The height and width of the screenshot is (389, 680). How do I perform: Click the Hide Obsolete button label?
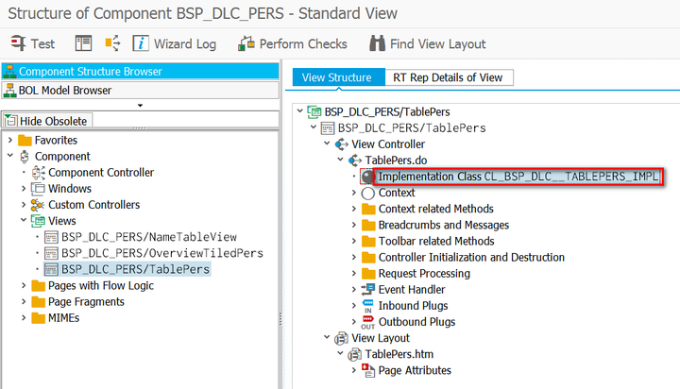(53, 121)
